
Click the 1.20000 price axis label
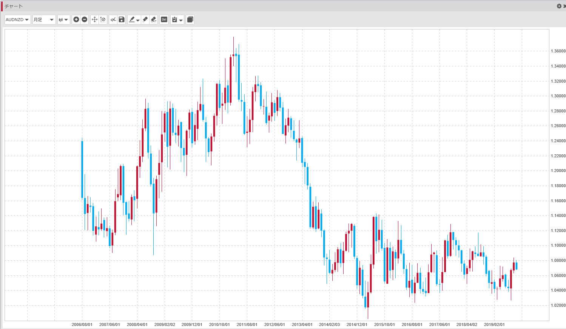558,171
